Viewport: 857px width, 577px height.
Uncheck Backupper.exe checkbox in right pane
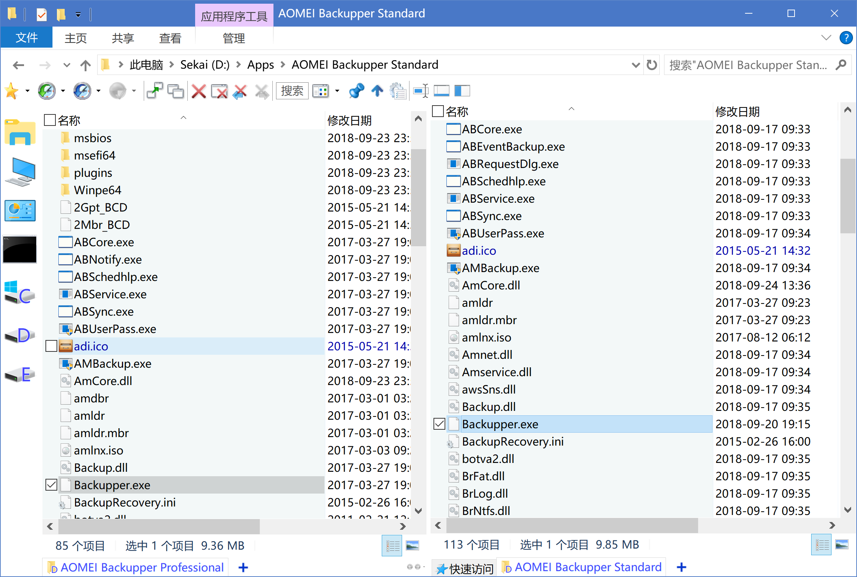pyautogui.click(x=439, y=424)
